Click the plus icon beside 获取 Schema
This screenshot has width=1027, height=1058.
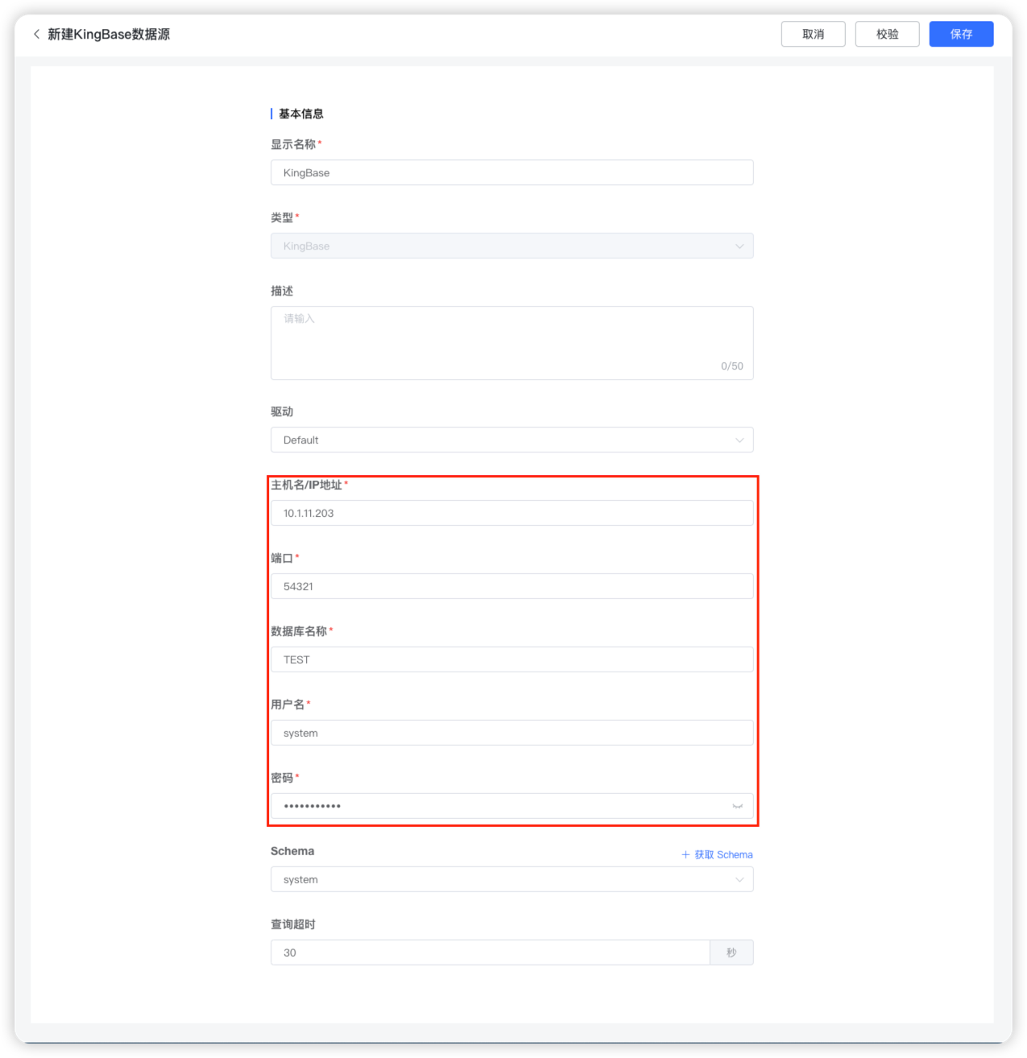[685, 854]
